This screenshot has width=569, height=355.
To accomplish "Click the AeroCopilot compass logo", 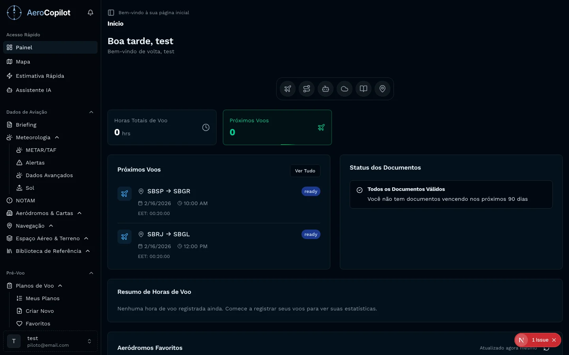I will 14,12.
